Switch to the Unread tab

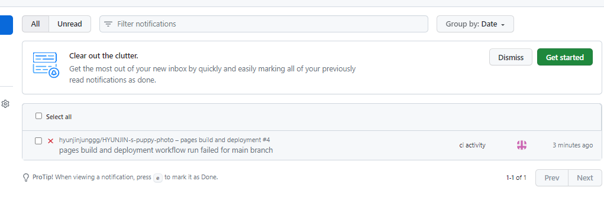click(x=70, y=24)
